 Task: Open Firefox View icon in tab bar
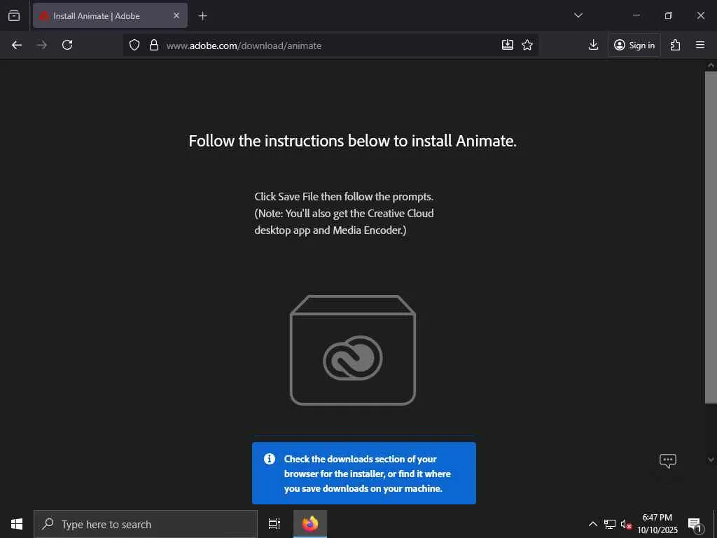14,15
